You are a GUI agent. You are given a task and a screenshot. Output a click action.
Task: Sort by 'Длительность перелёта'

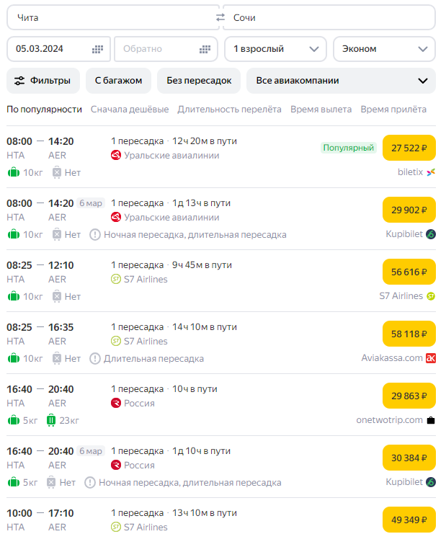click(x=229, y=110)
